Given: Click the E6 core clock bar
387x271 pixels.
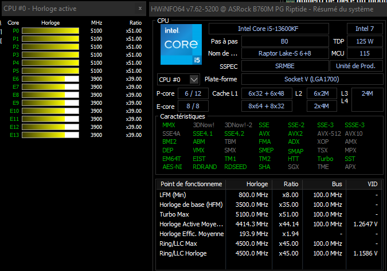Looking at the screenshot, I should tap(50, 79).
